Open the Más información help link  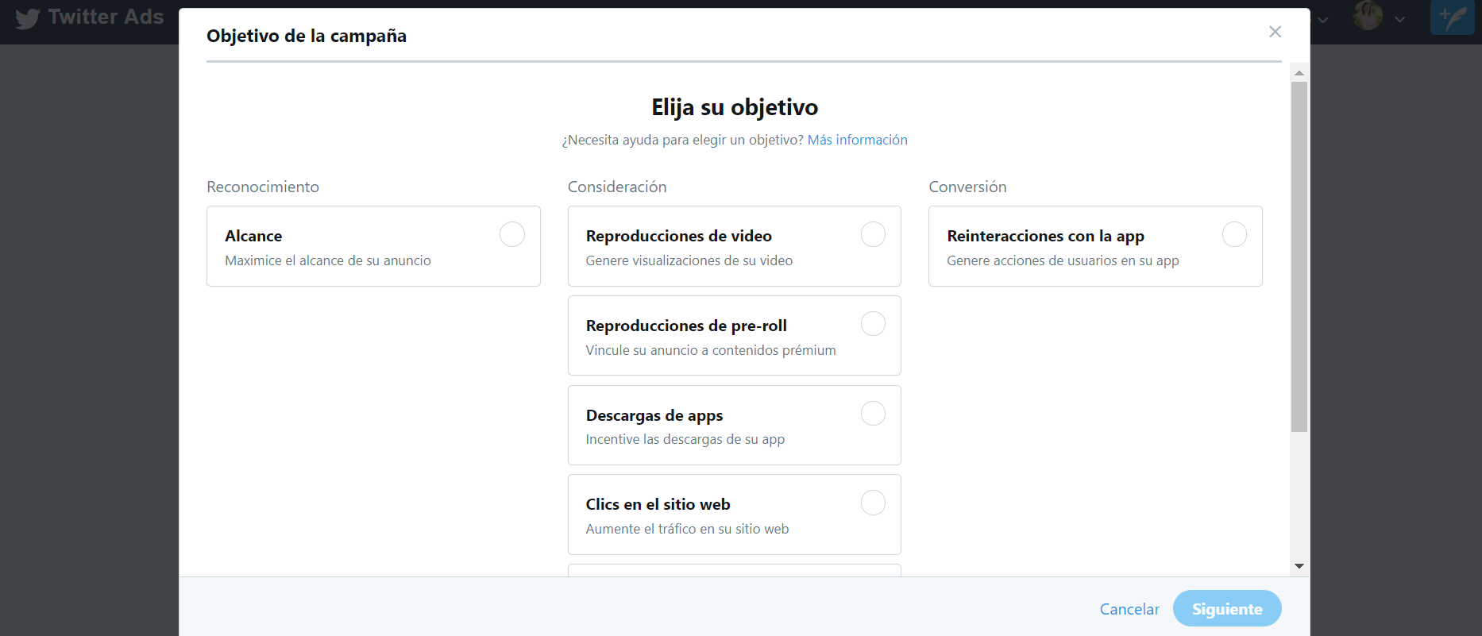(857, 140)
